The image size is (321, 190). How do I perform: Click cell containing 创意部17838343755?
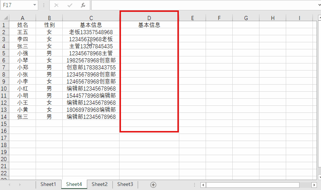click(91, 68)
